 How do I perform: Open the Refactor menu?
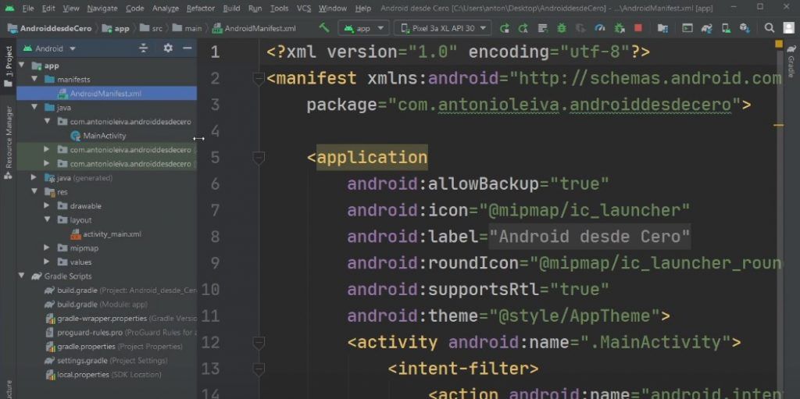click(201, 8)
